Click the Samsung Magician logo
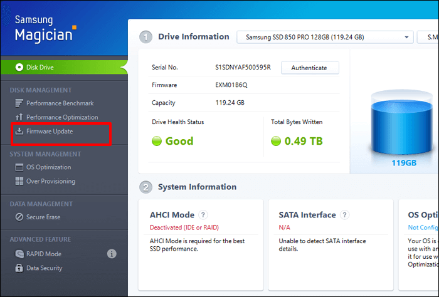Image resolution: width=439 pixels, height=297 pixels. pyautogui.click(x=45, y=29)
